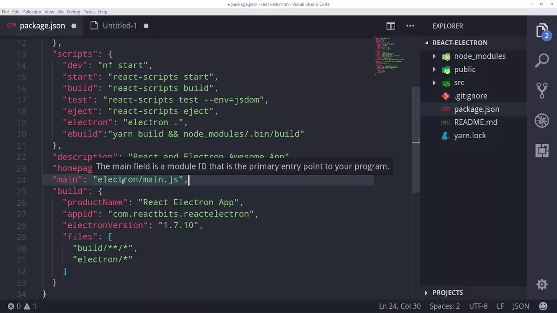Click the npm icon on package.json tab
Viewport: 557px width, 313px height.
[x=11, y=26]
